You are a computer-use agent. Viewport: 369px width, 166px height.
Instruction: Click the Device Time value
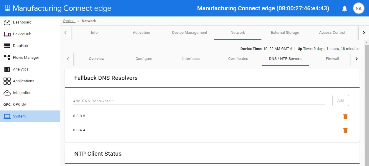point(277,49)
